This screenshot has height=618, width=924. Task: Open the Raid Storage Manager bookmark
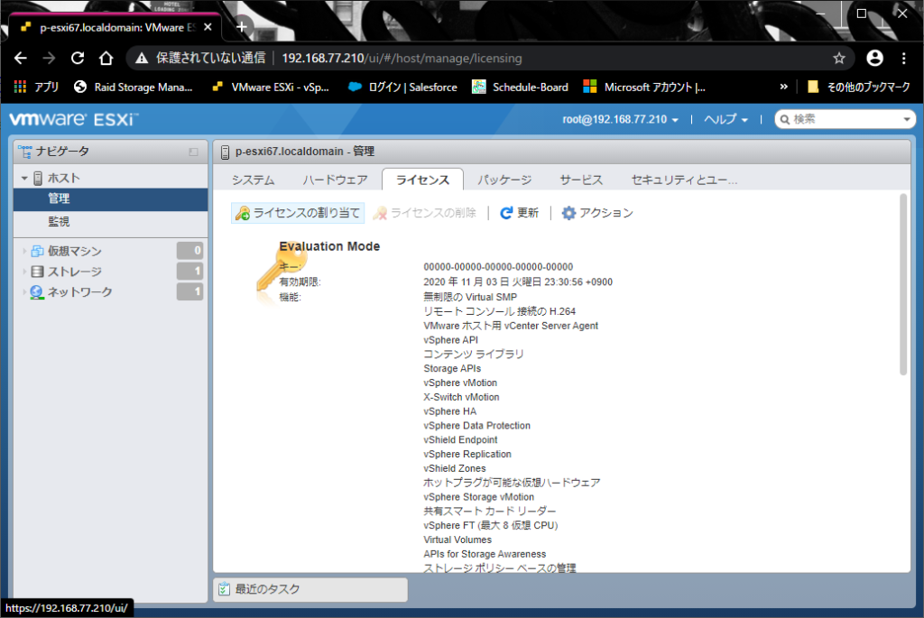point(134,88)
